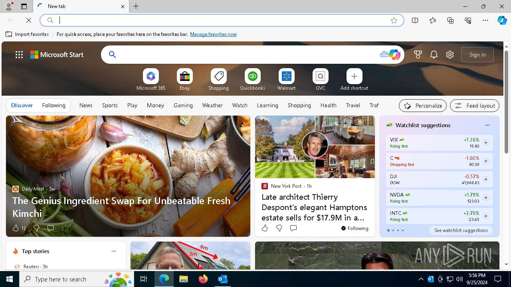The image size is (511, 287).
Task: Click Import favorites
Action: [x=27, y=34]
